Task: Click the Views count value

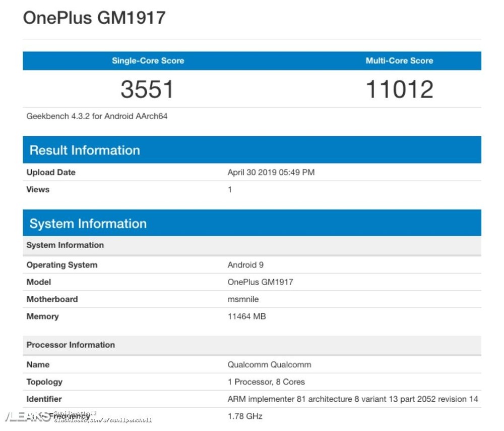Action: [230, 190]
